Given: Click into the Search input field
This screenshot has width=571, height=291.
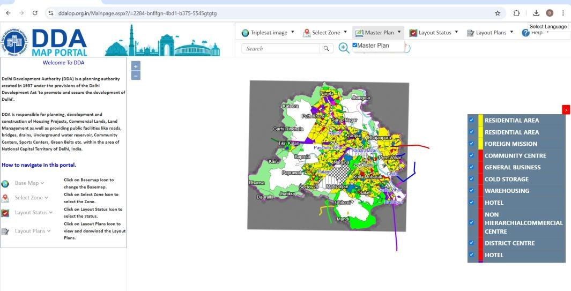Looking at the screenshot, I should coord(280,48).
